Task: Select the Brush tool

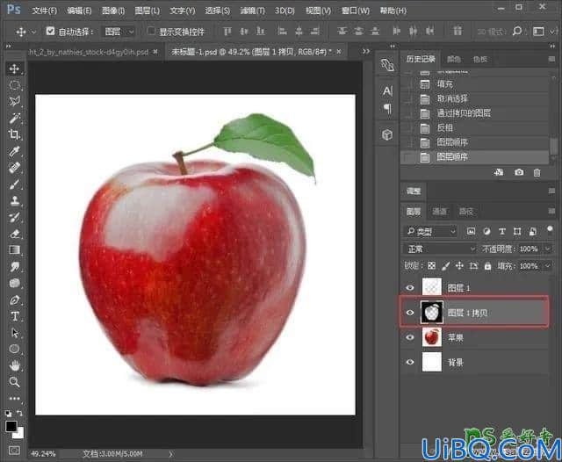Action: pyautogui.click(x=14, y=184)
